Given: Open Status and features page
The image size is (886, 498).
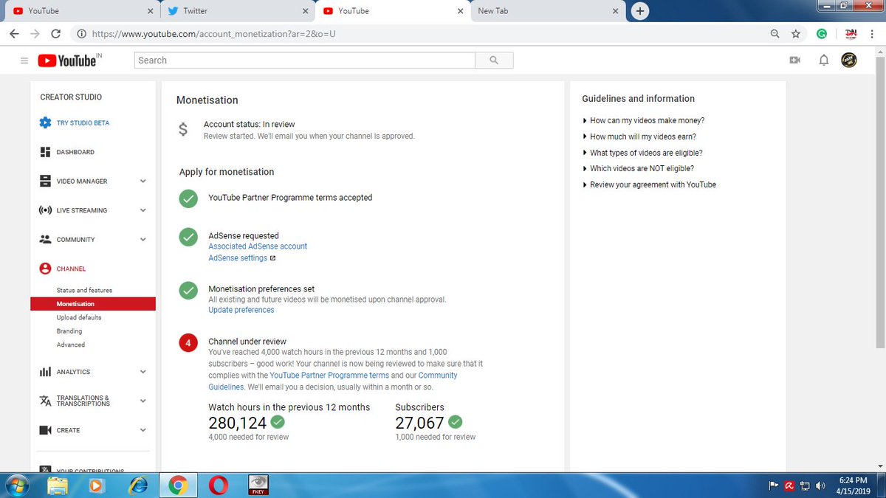Looking at the screenshot, I should [84, 290].
